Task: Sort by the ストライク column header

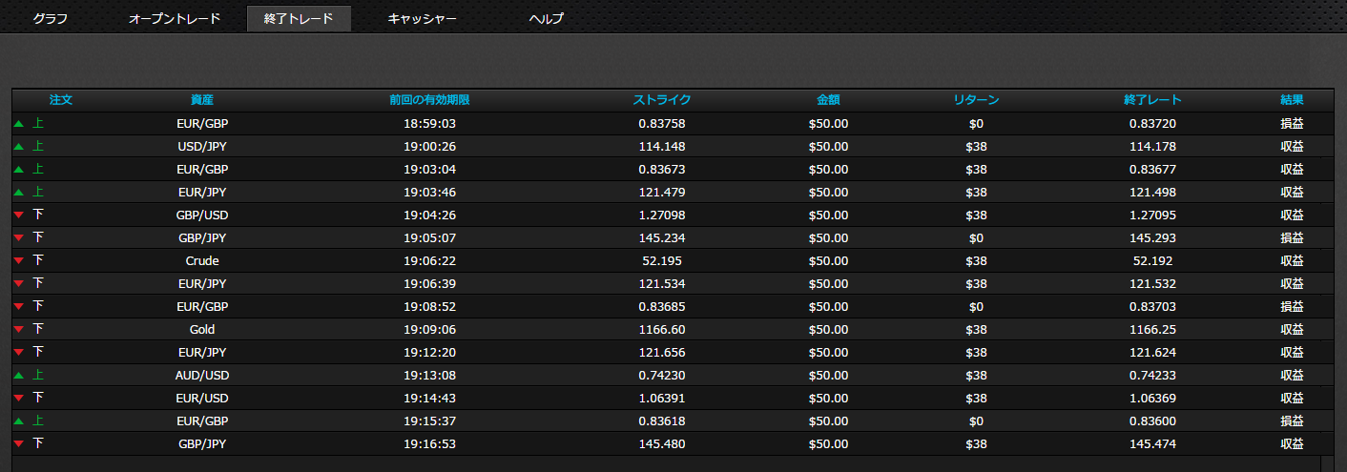Action: pyautogui.click(x=662, y=100)
